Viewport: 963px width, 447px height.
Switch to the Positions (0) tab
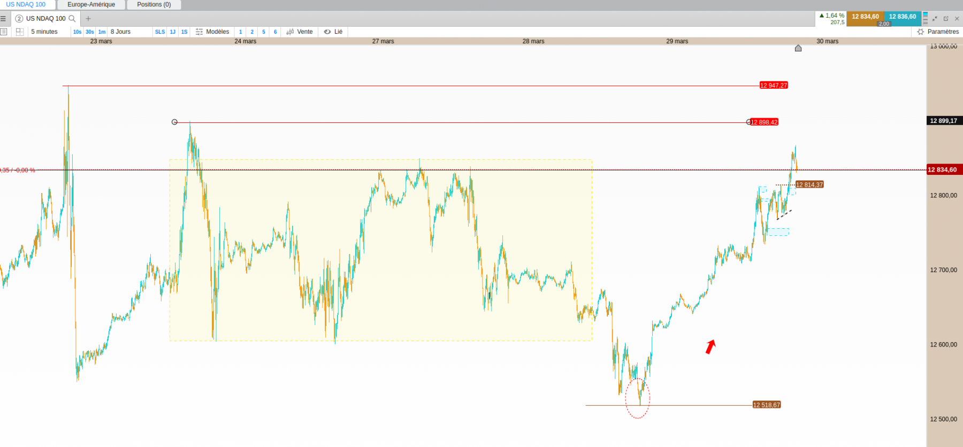click(x=154, y=5)
